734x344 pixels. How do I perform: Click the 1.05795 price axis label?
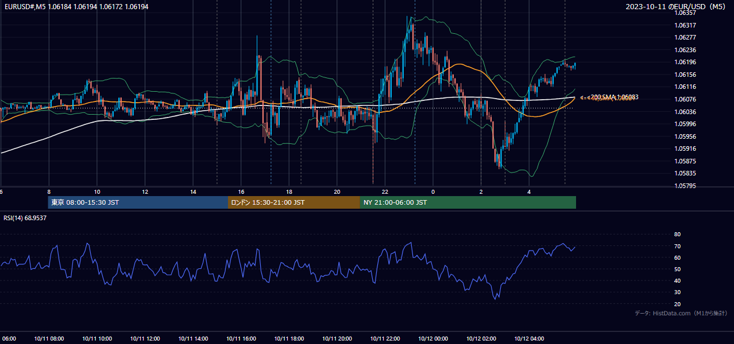click(x=685, y=186)
